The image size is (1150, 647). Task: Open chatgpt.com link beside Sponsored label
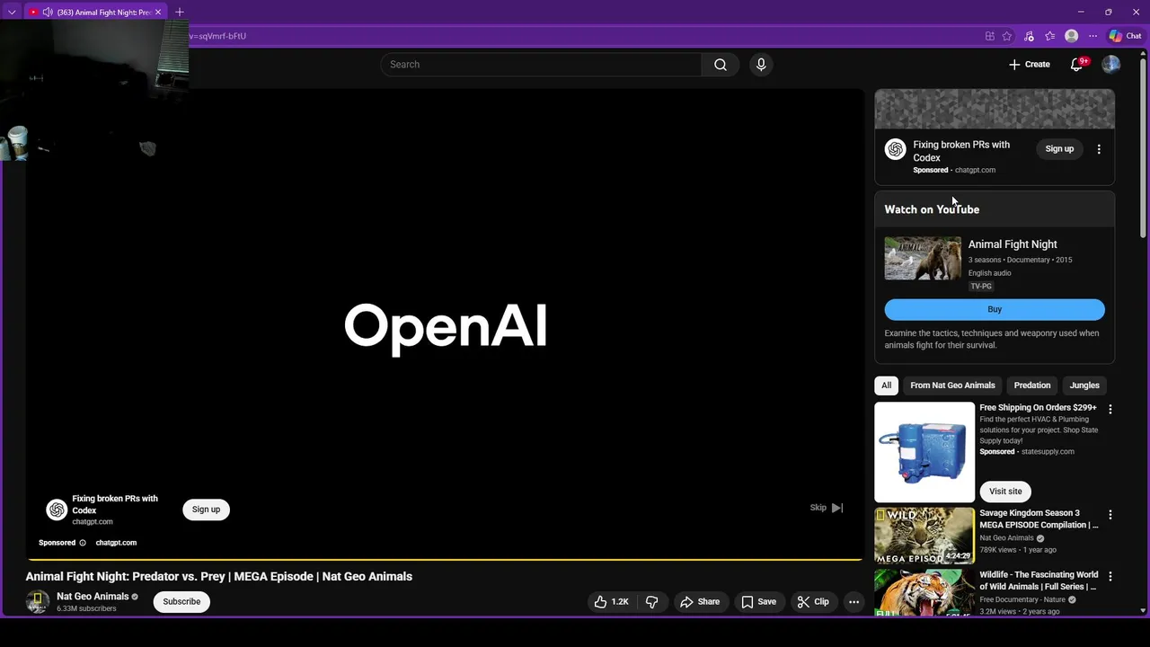click(x=116, y=543)
